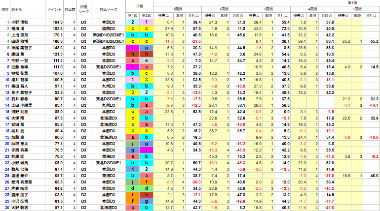Click the 51.3 total cell
Screen dimensions: 380x211
coord(238,22)
